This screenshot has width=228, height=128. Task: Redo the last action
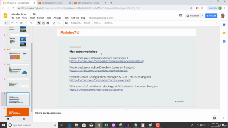coord(17,23)
